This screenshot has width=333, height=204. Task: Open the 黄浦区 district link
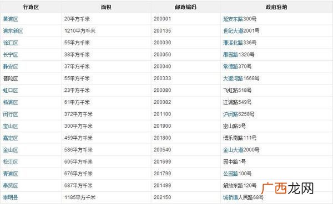[11, 19]
